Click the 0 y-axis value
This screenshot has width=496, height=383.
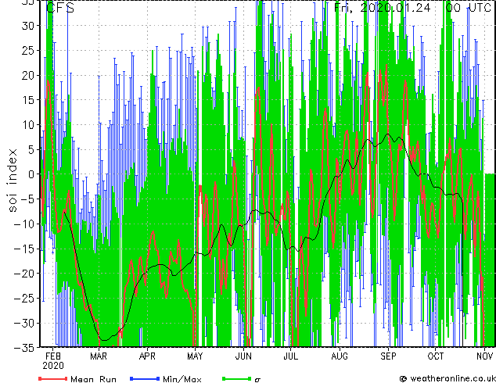tap(31, 174)
